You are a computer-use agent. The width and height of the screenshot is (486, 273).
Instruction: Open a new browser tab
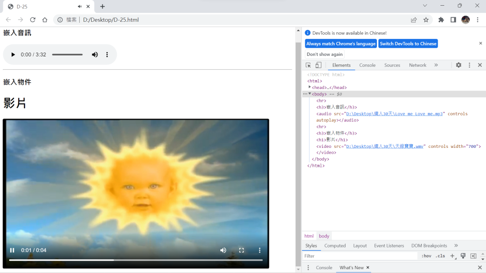tap(103, 7)
